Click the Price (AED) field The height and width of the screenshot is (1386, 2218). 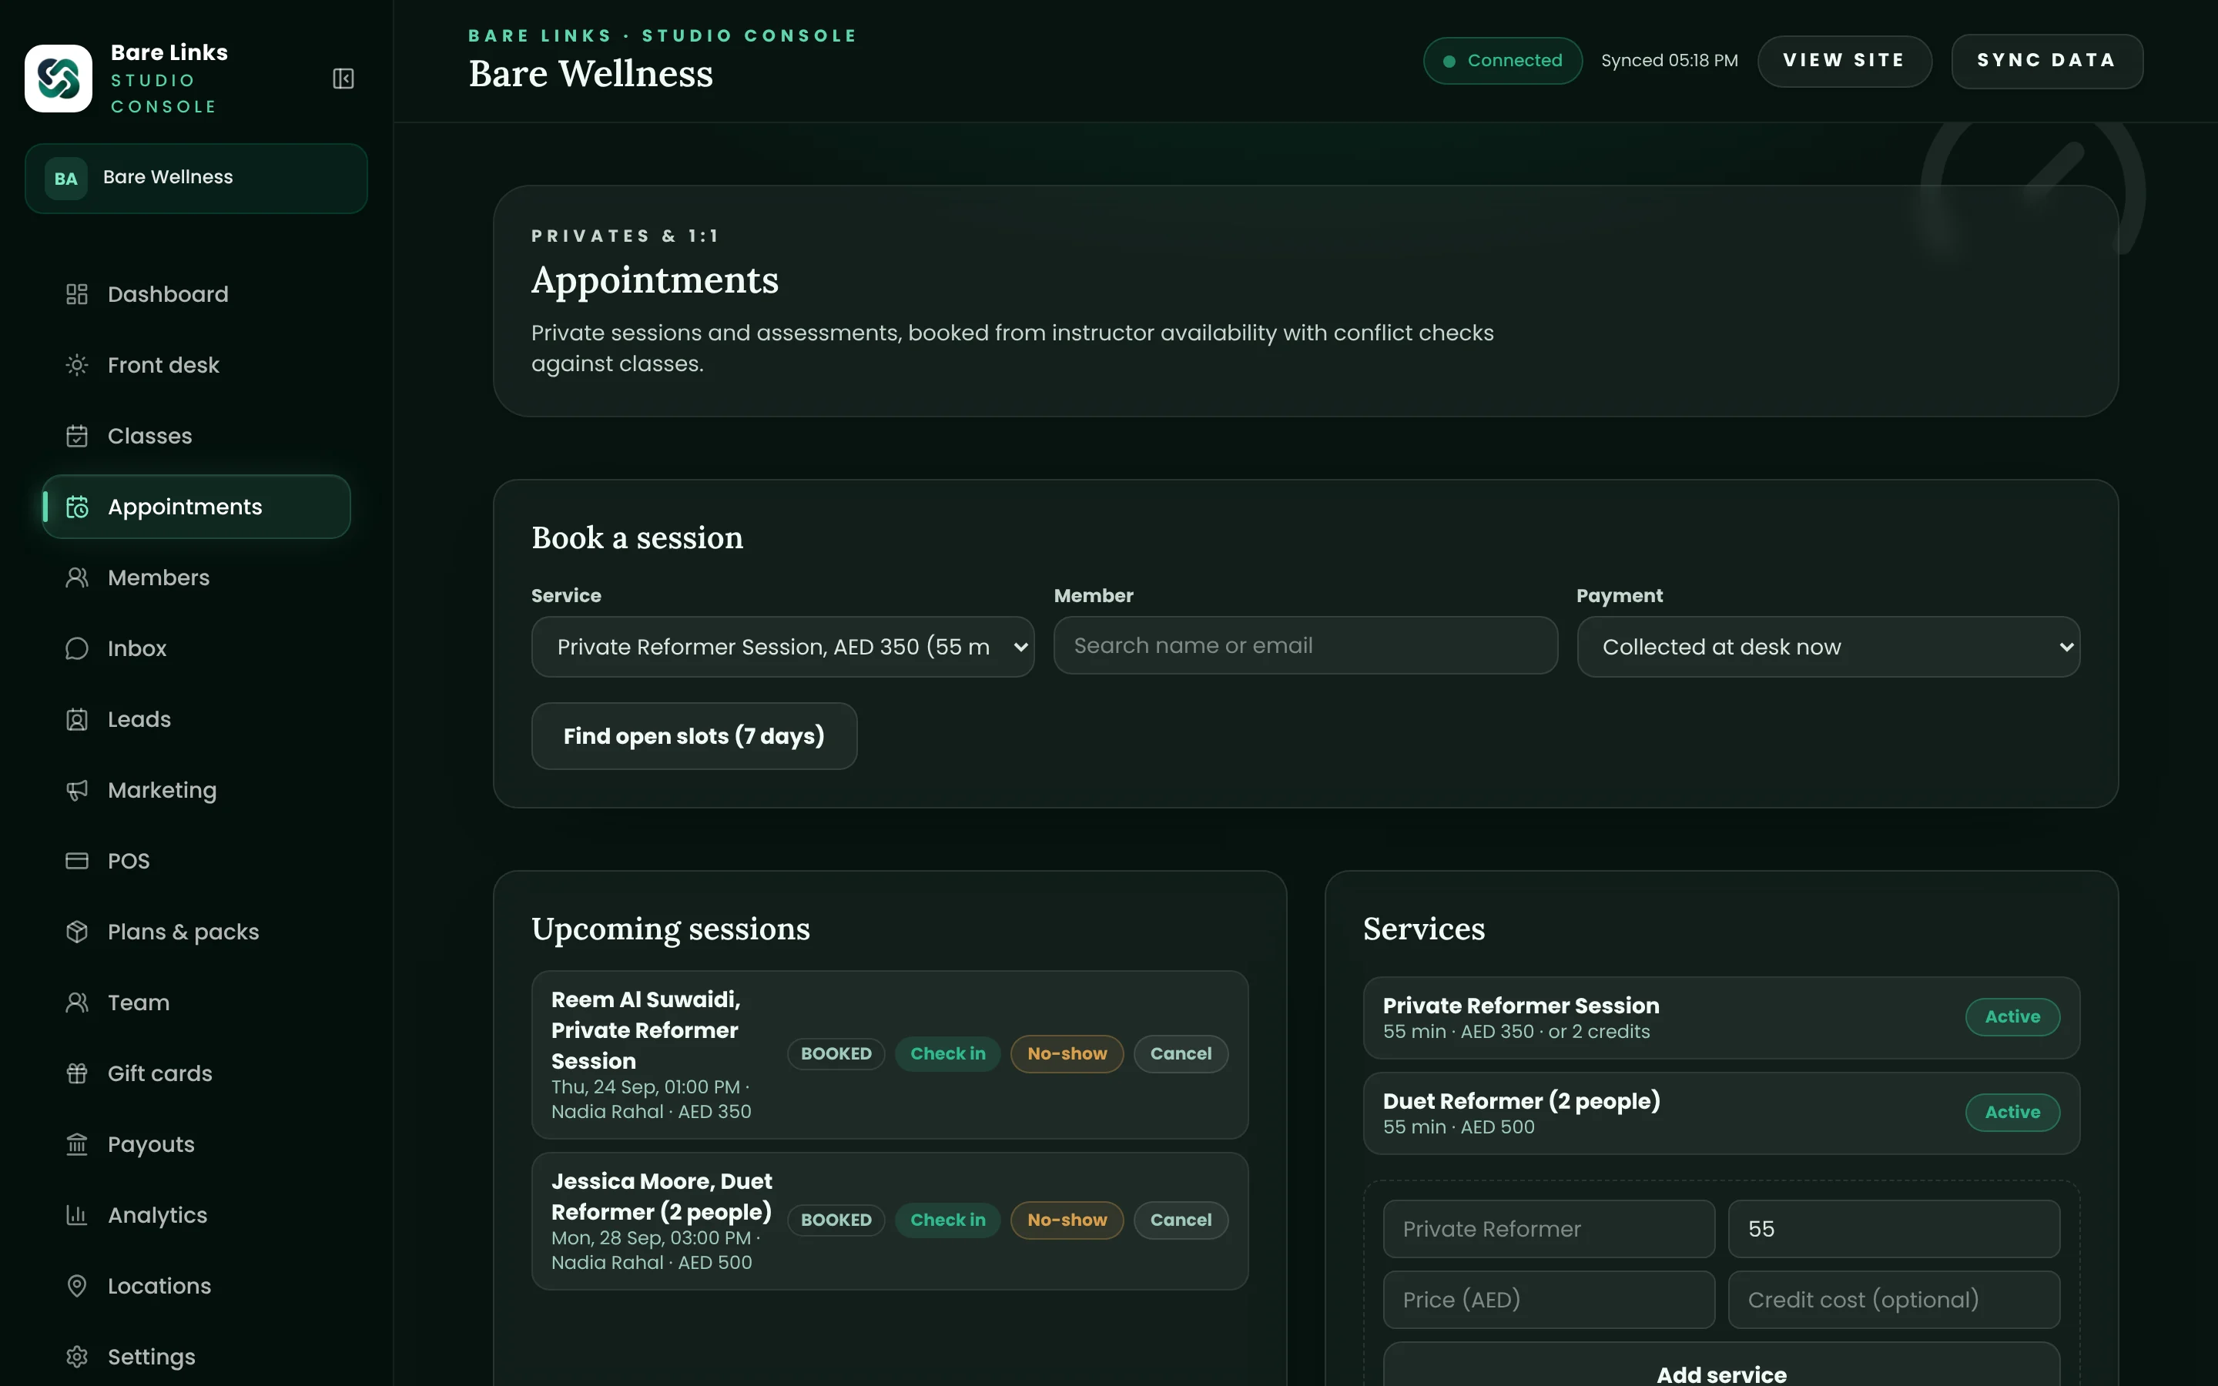pyautogui.click(x=1549, y=1300)
